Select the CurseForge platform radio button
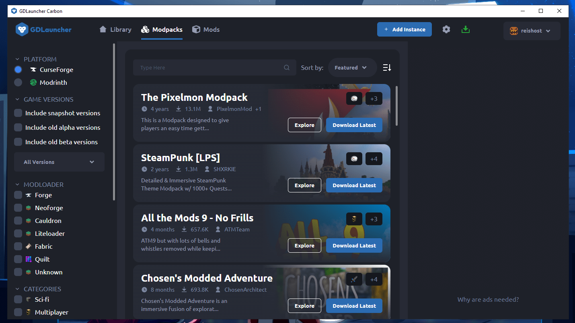 coord(18,70)
